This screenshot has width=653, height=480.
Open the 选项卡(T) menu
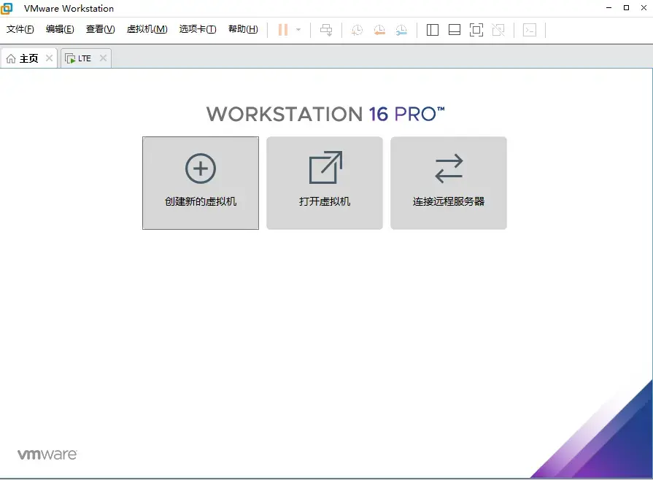click(x=198, y=29)
